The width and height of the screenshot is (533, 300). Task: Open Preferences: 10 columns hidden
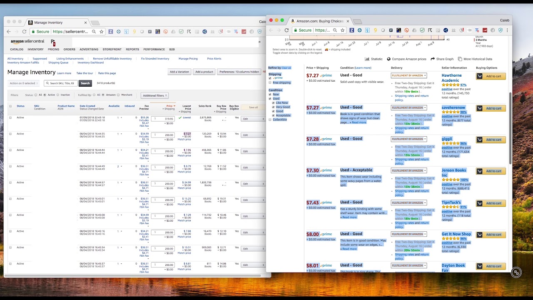tap(239, 72)
